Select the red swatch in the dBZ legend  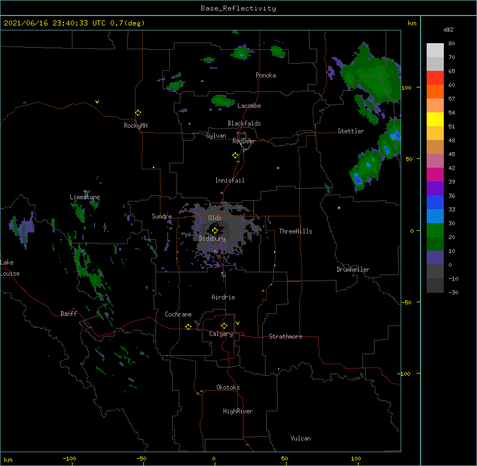tap(435, 78)
